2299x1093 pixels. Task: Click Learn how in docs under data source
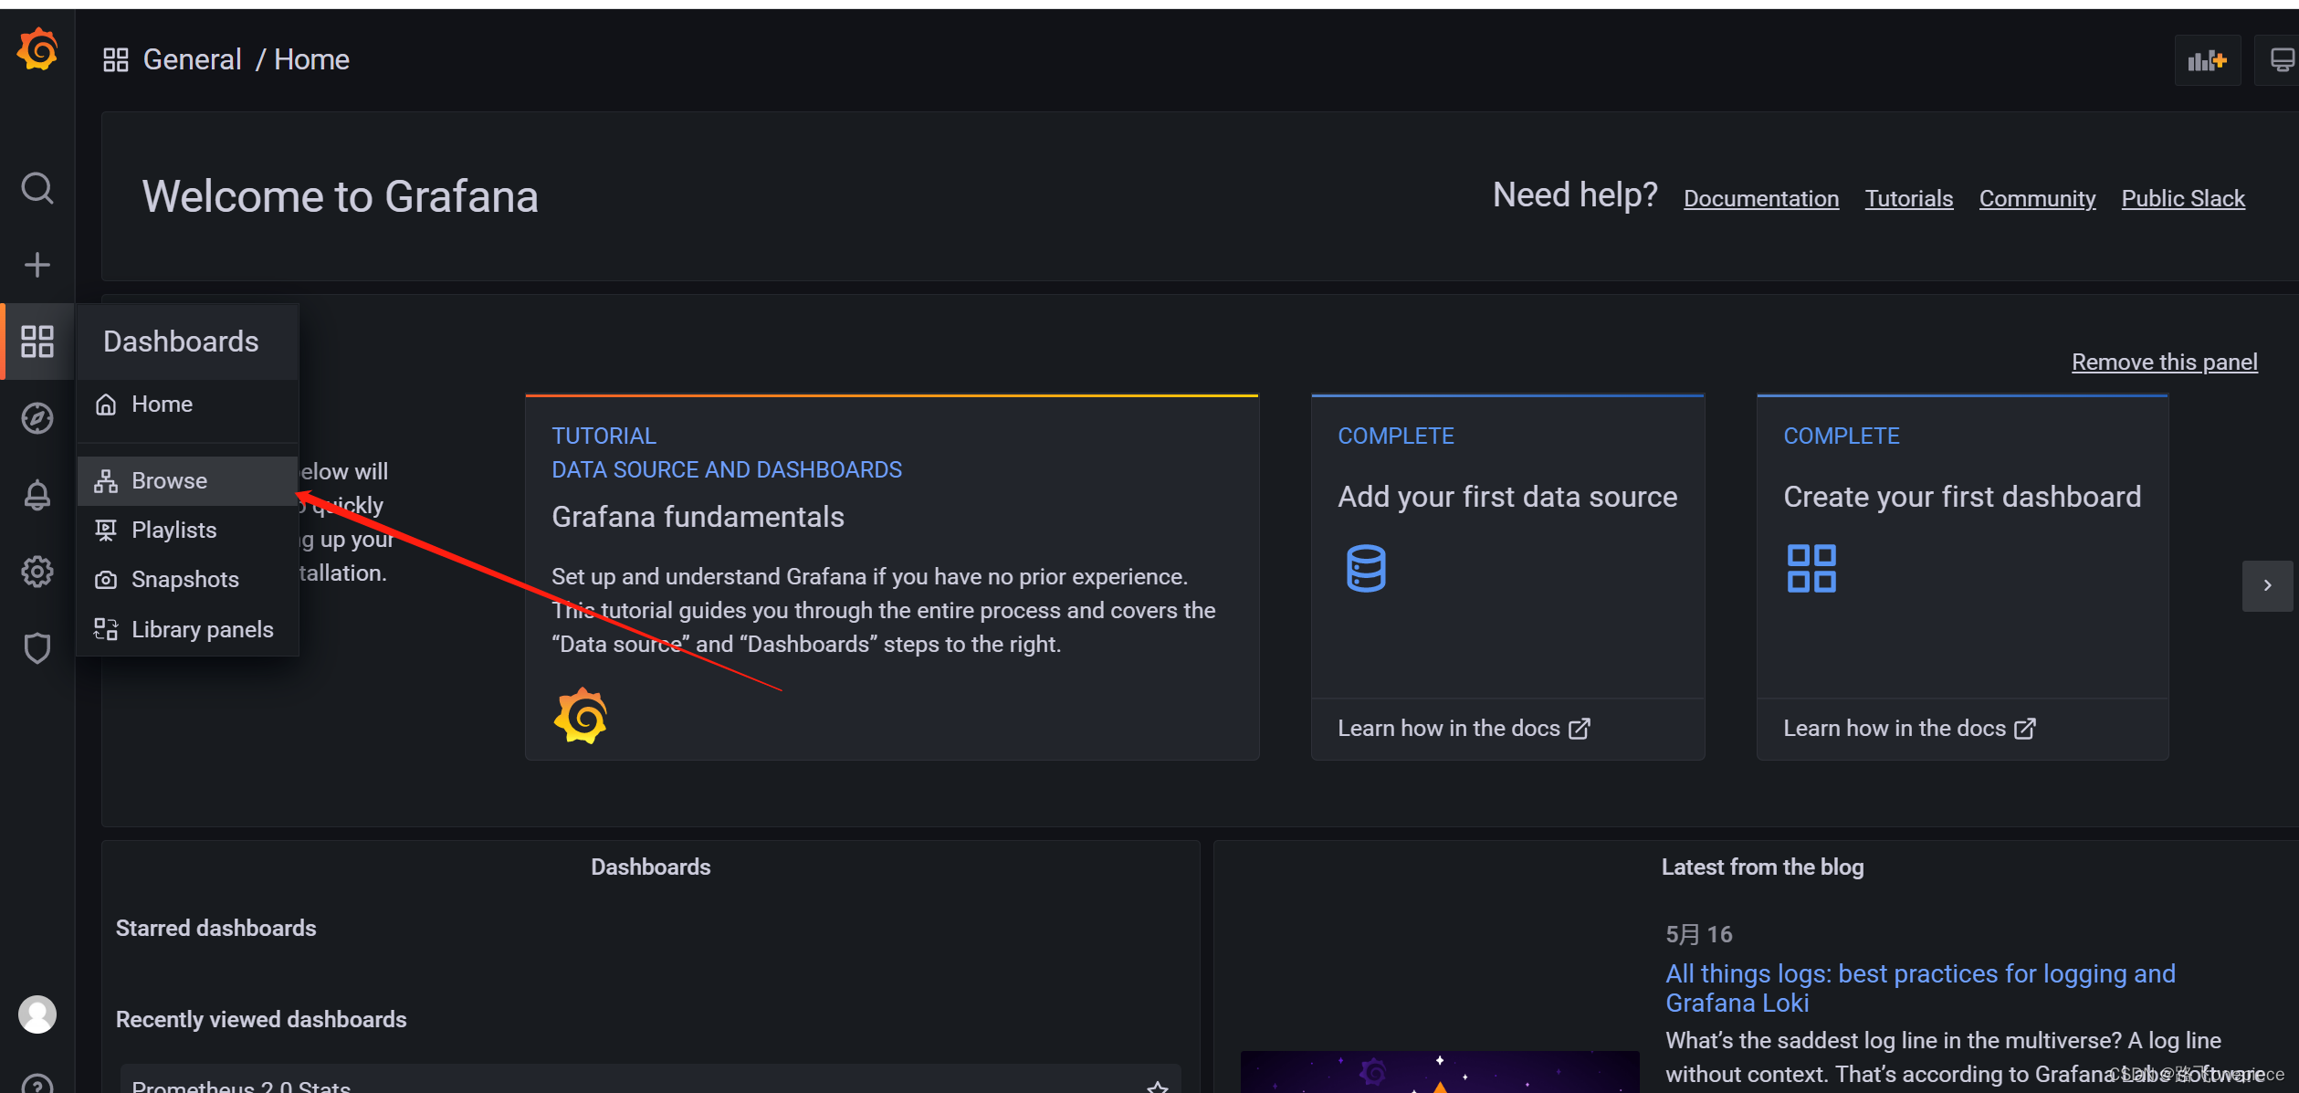click(x=1464, y=729)
